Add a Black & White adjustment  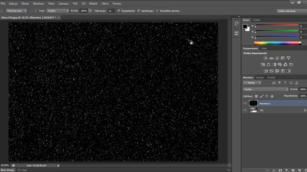point(274,64)
